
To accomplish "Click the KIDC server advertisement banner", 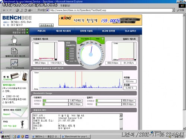I will pyautogui.click(x=100, y=20).
